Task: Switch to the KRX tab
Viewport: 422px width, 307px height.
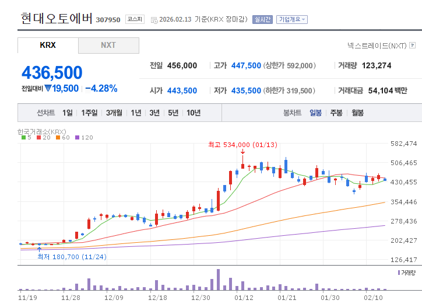Action: tap(48, 45)
